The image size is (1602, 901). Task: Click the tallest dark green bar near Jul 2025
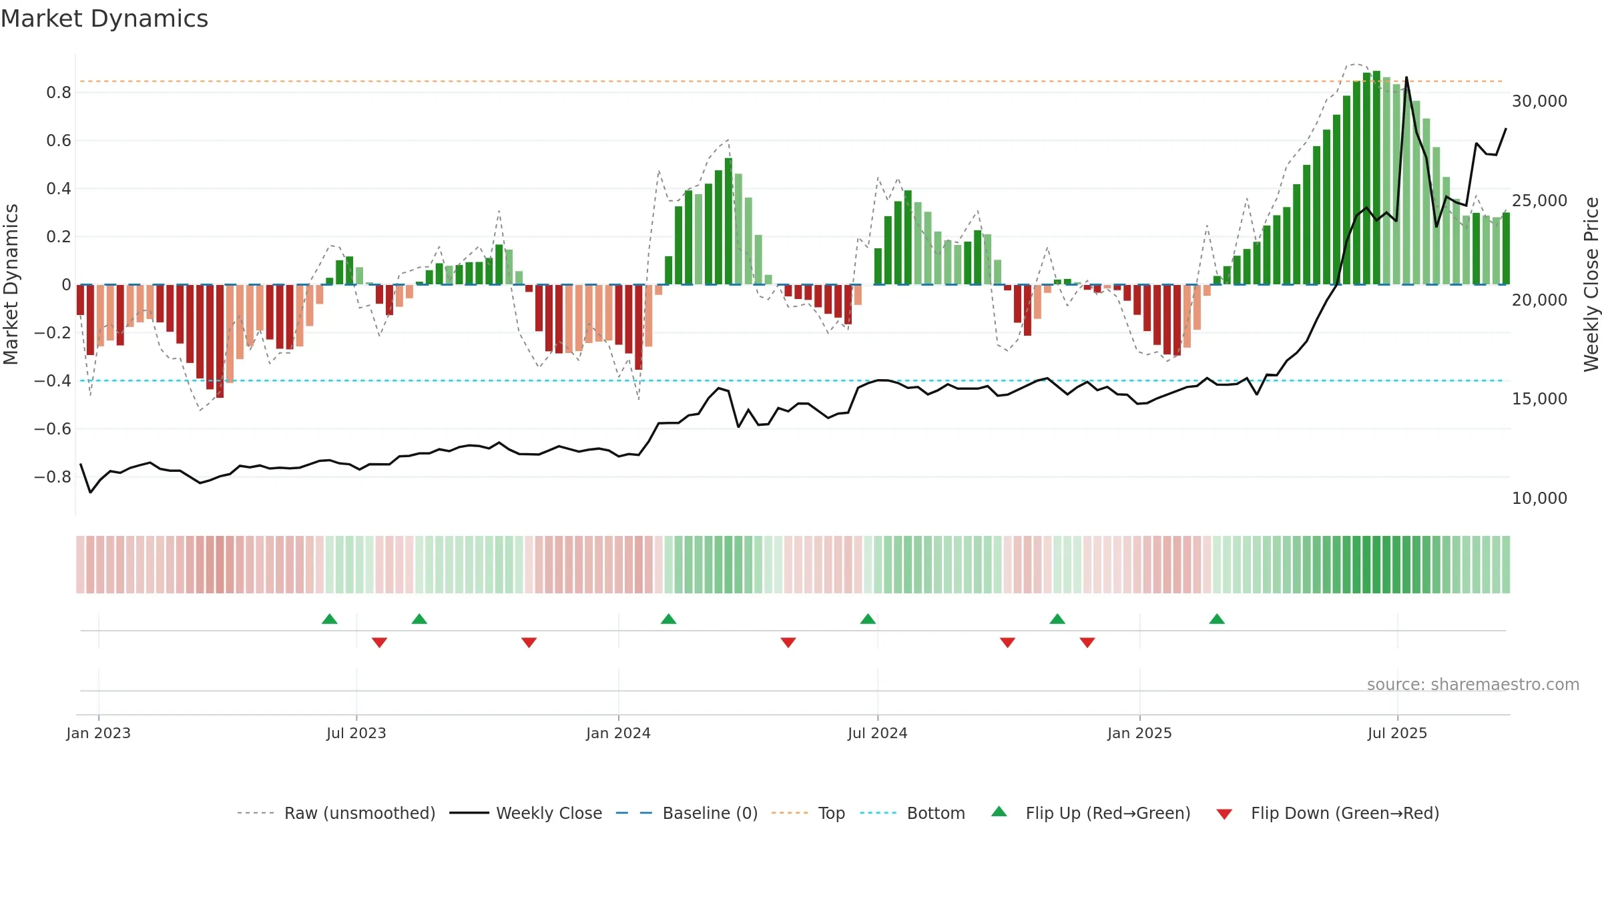pyautogui.click(x=1376, y=178)
